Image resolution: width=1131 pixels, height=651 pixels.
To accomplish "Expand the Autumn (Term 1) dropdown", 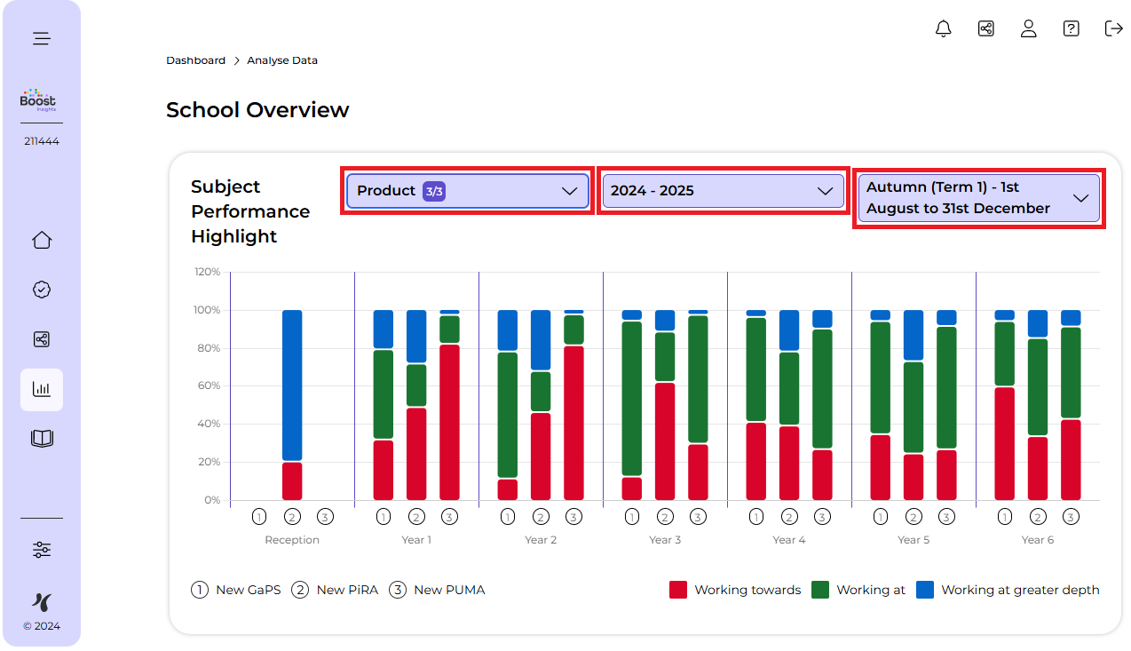I will 977,197.
